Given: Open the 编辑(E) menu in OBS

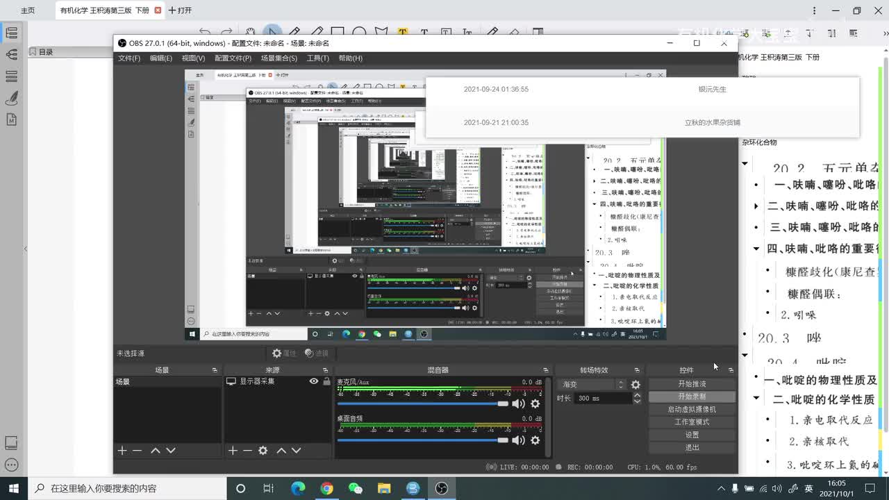Looking at the screenshot, I should 161,58.
